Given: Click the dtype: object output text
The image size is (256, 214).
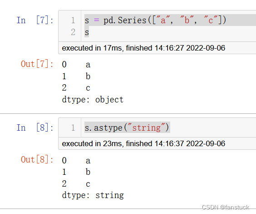Looking at the screenshot, I should coord(93,100).
